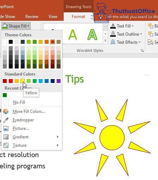Open the Gradient submenu arrow
The image size is (158, 180).
click(x=58, y=137)
